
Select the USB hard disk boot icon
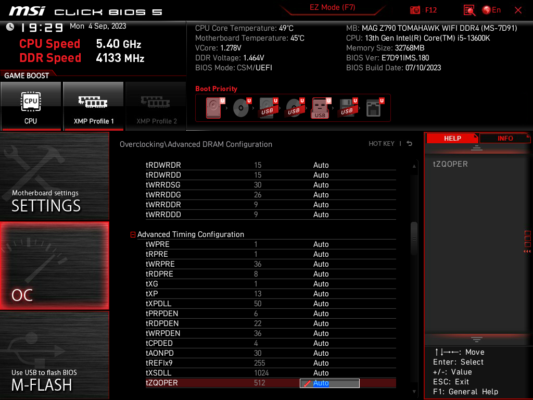point(268,108)
